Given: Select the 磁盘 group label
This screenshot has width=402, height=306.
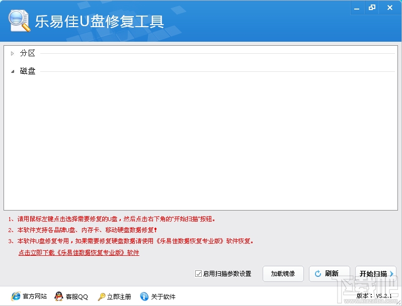Looking at the screenshot, I should (28, 71).
